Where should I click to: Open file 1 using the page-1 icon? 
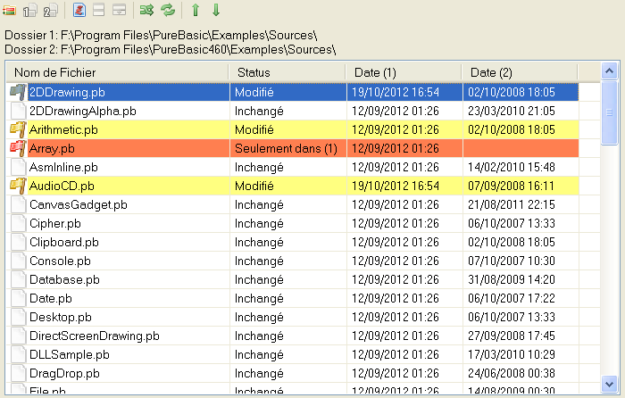coord(30,11)
